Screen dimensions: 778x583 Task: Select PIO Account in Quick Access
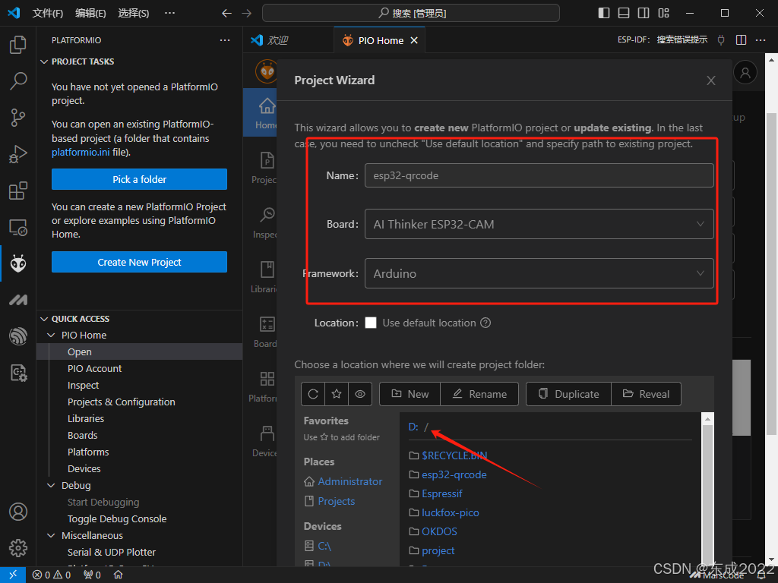tap(94, 368)
